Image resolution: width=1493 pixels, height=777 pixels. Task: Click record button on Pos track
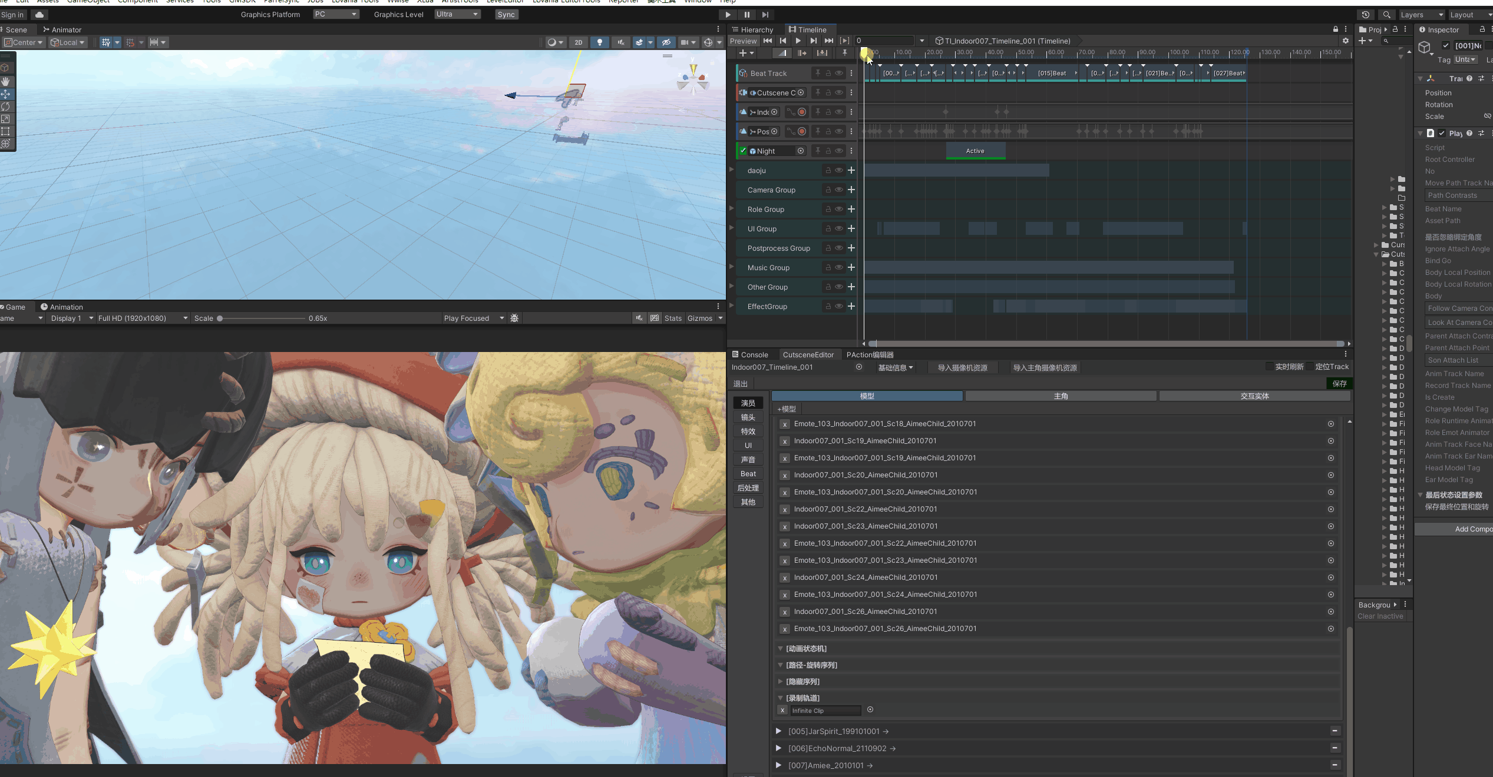pos(801,131)
